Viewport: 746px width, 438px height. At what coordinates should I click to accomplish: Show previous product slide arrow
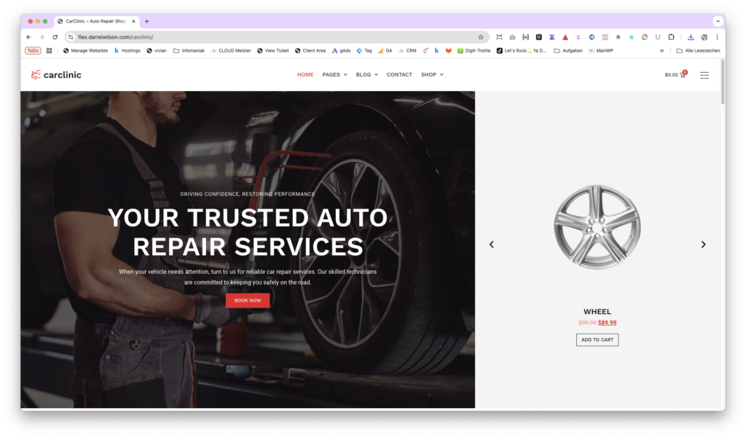492,244
